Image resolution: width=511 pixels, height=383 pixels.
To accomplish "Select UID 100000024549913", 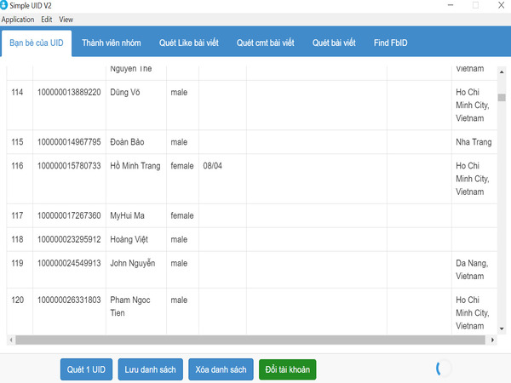I will pos(69,263).
